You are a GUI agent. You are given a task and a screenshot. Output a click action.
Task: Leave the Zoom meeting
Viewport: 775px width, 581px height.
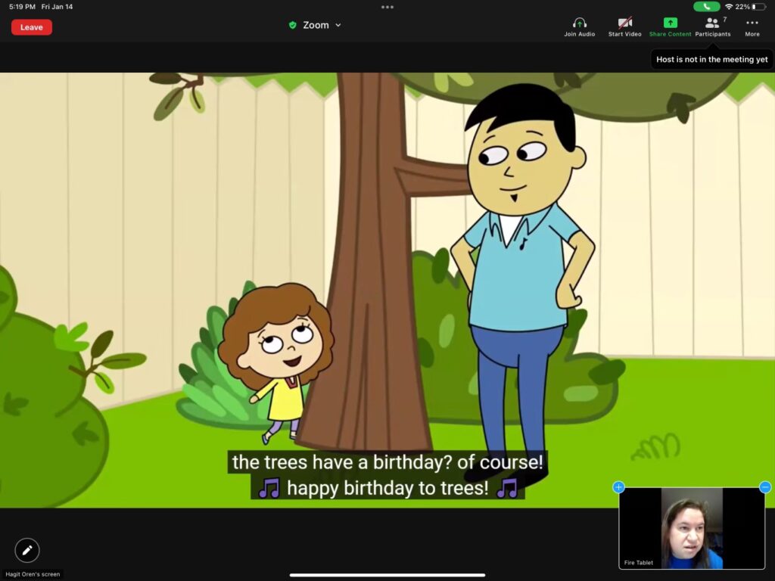(x=32, y=27)
